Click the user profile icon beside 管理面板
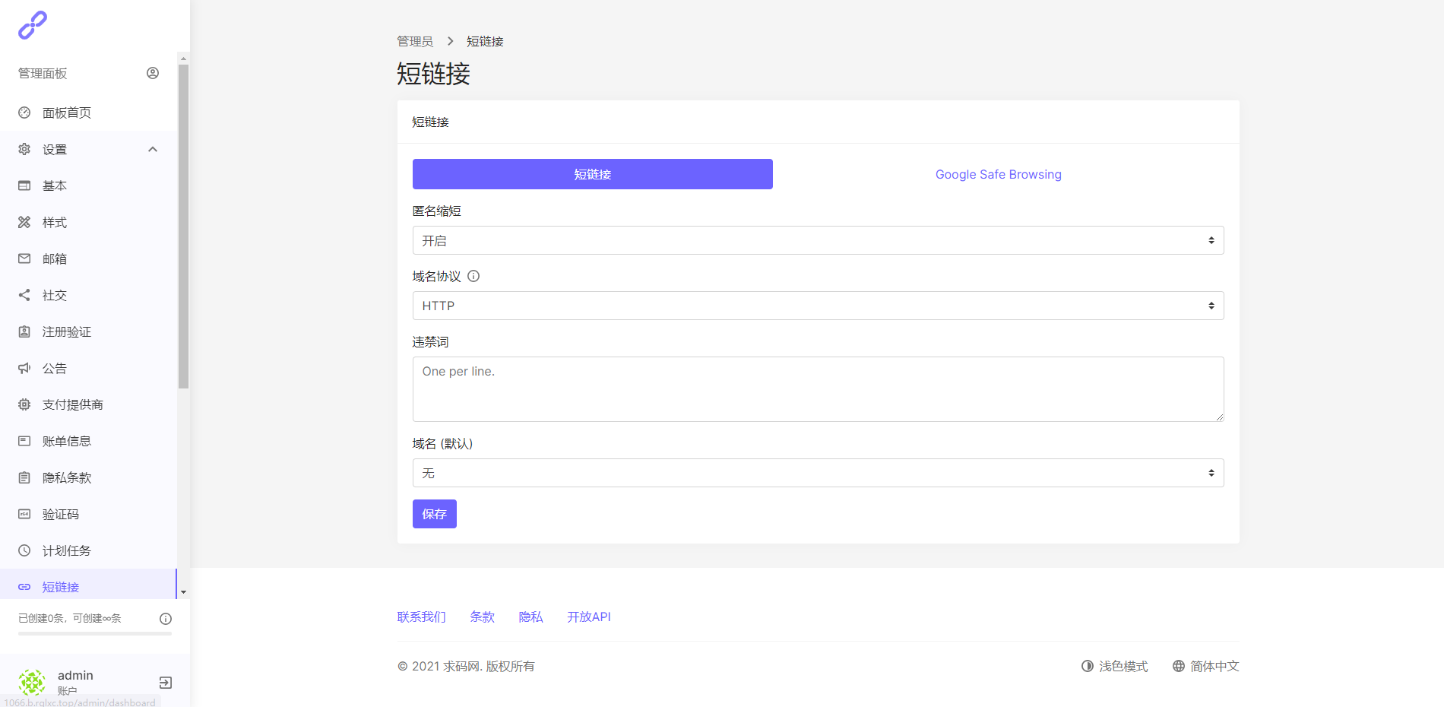 coord(153,73)
